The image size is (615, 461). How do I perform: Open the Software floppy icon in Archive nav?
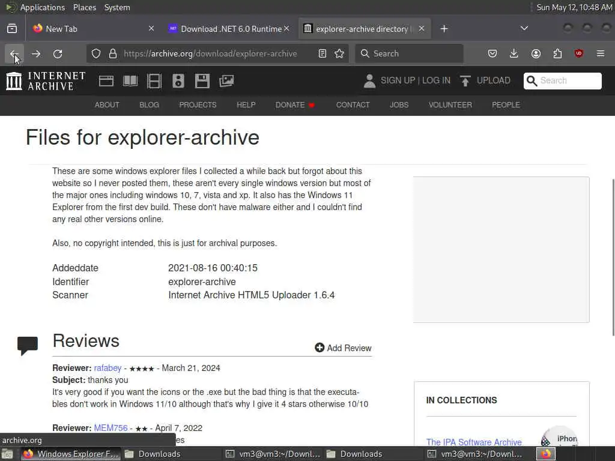202,81
